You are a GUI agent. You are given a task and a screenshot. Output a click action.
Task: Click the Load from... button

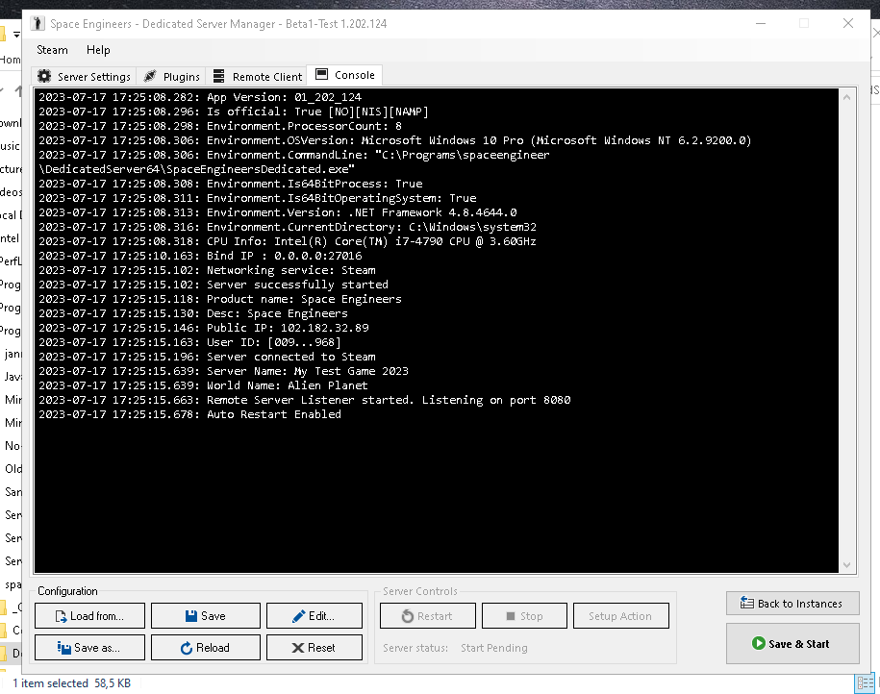click(89, 616)
